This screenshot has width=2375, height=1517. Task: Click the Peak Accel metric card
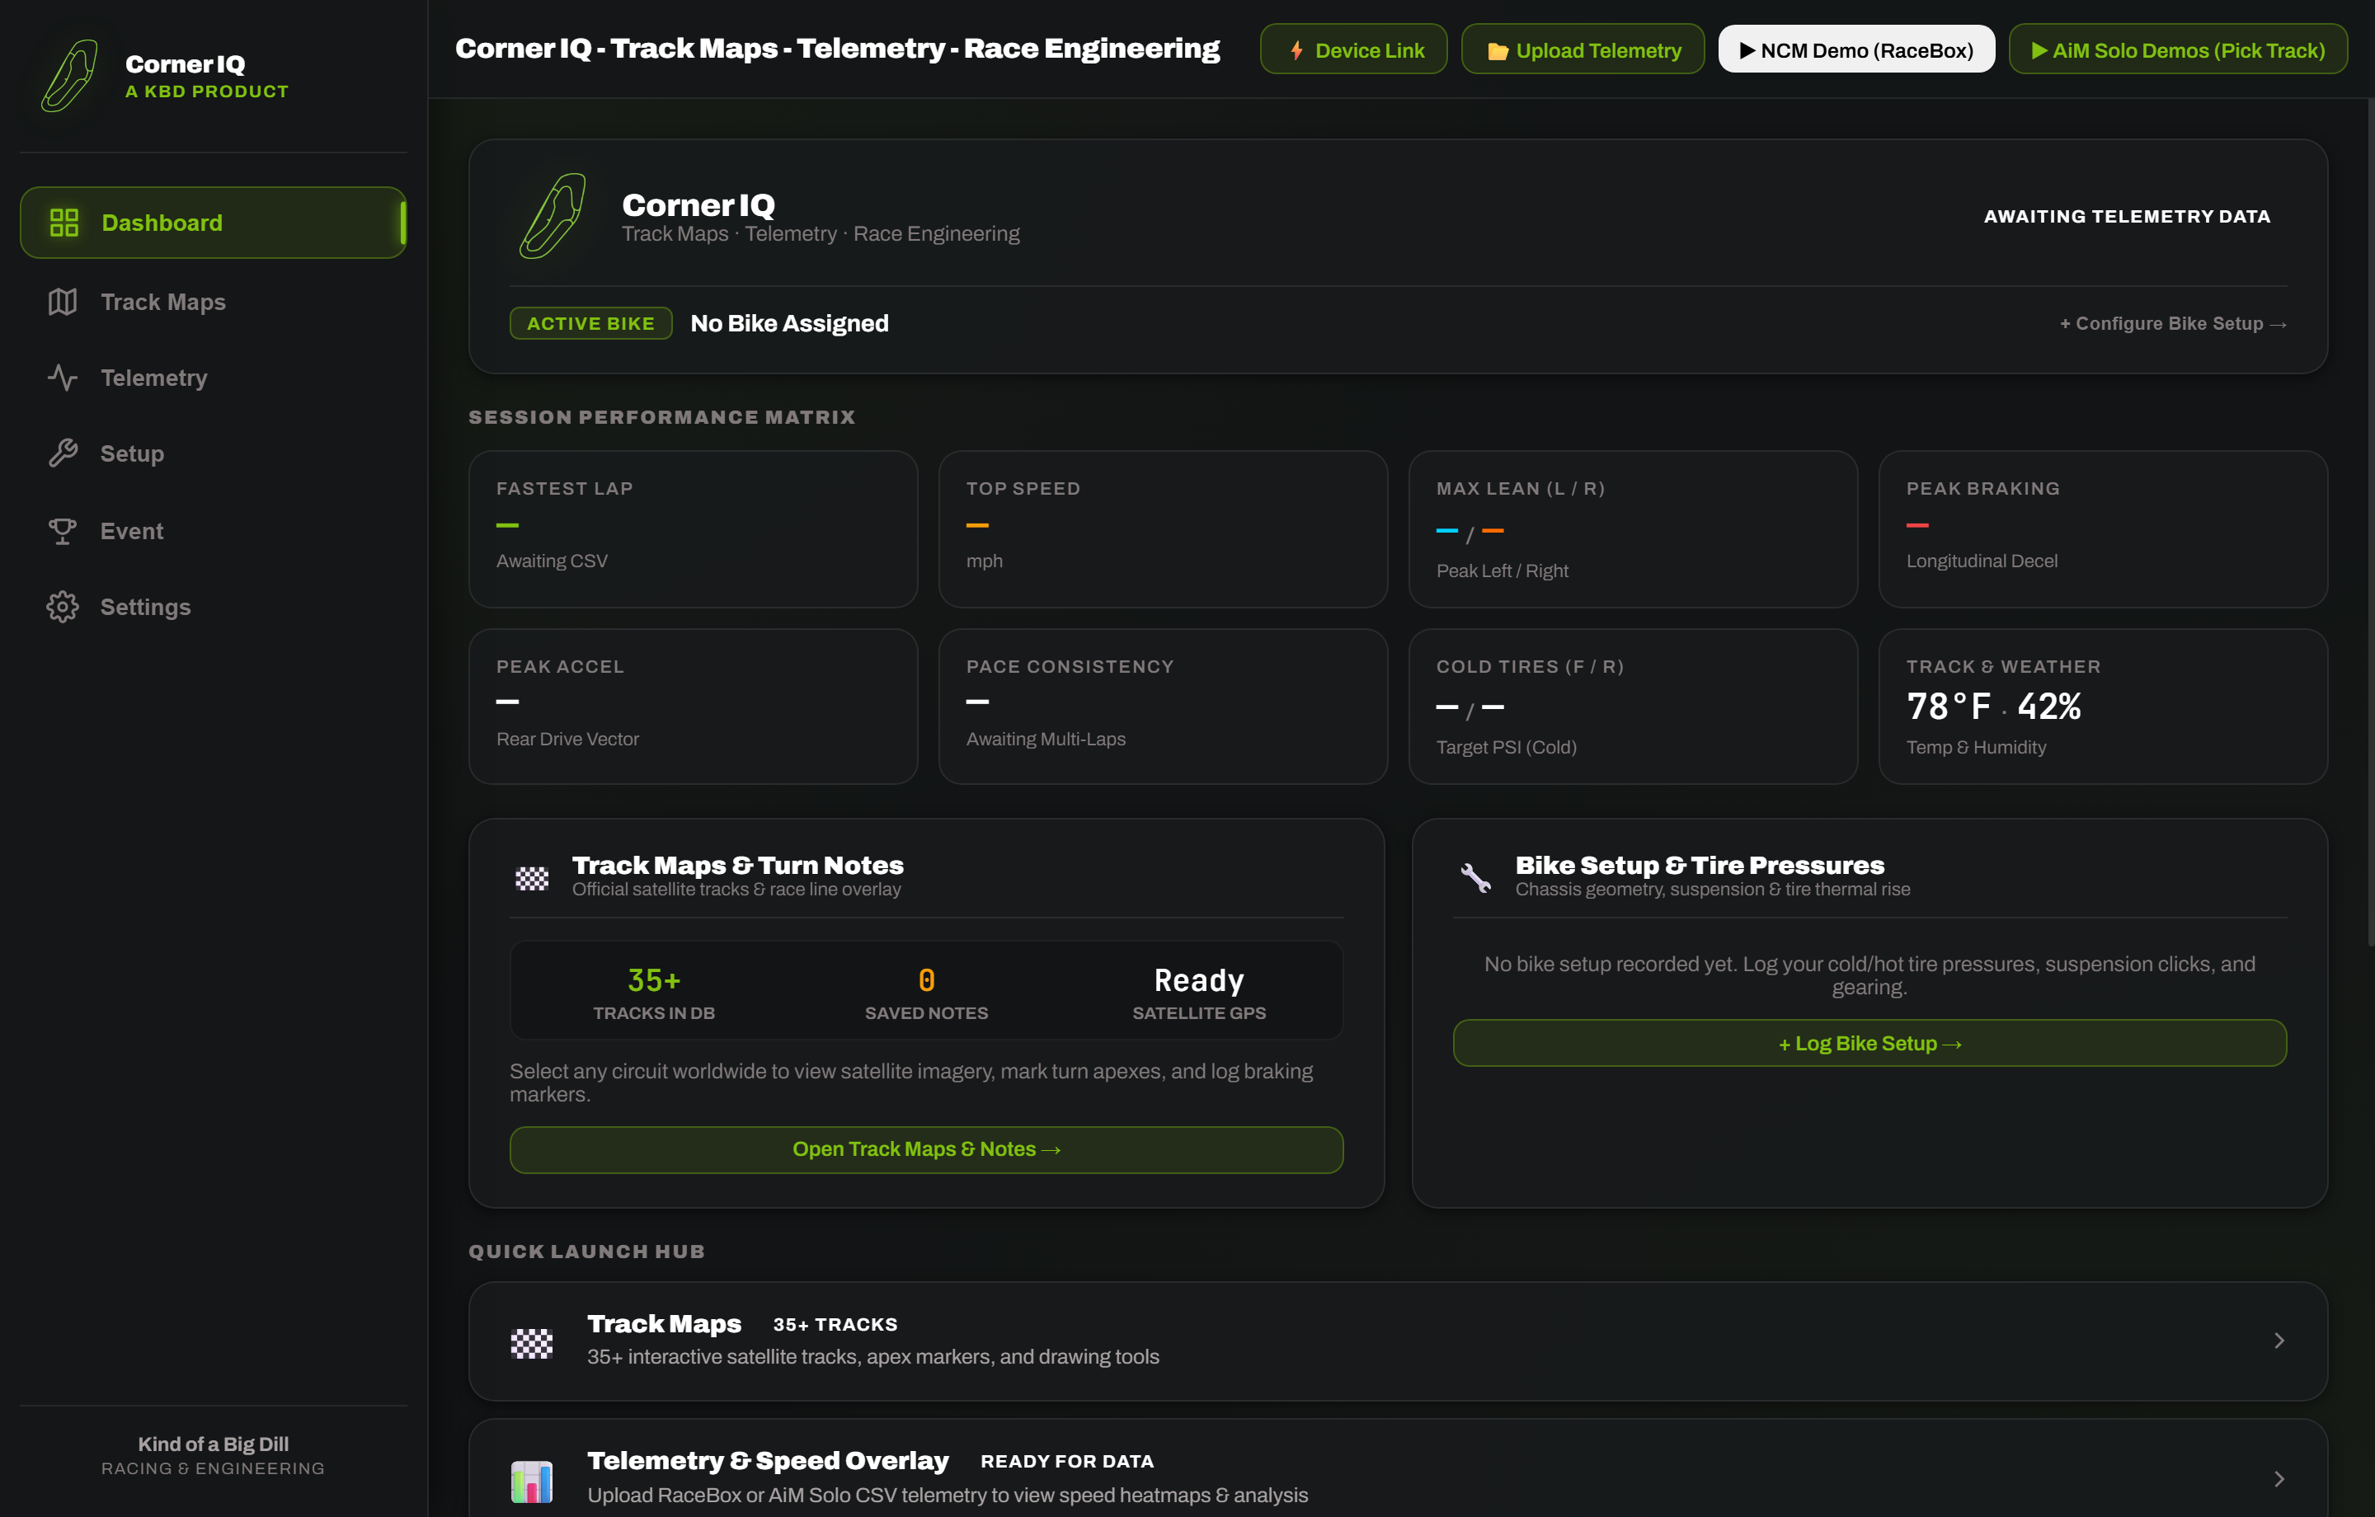pyautogui.click(x=694, y=707)
